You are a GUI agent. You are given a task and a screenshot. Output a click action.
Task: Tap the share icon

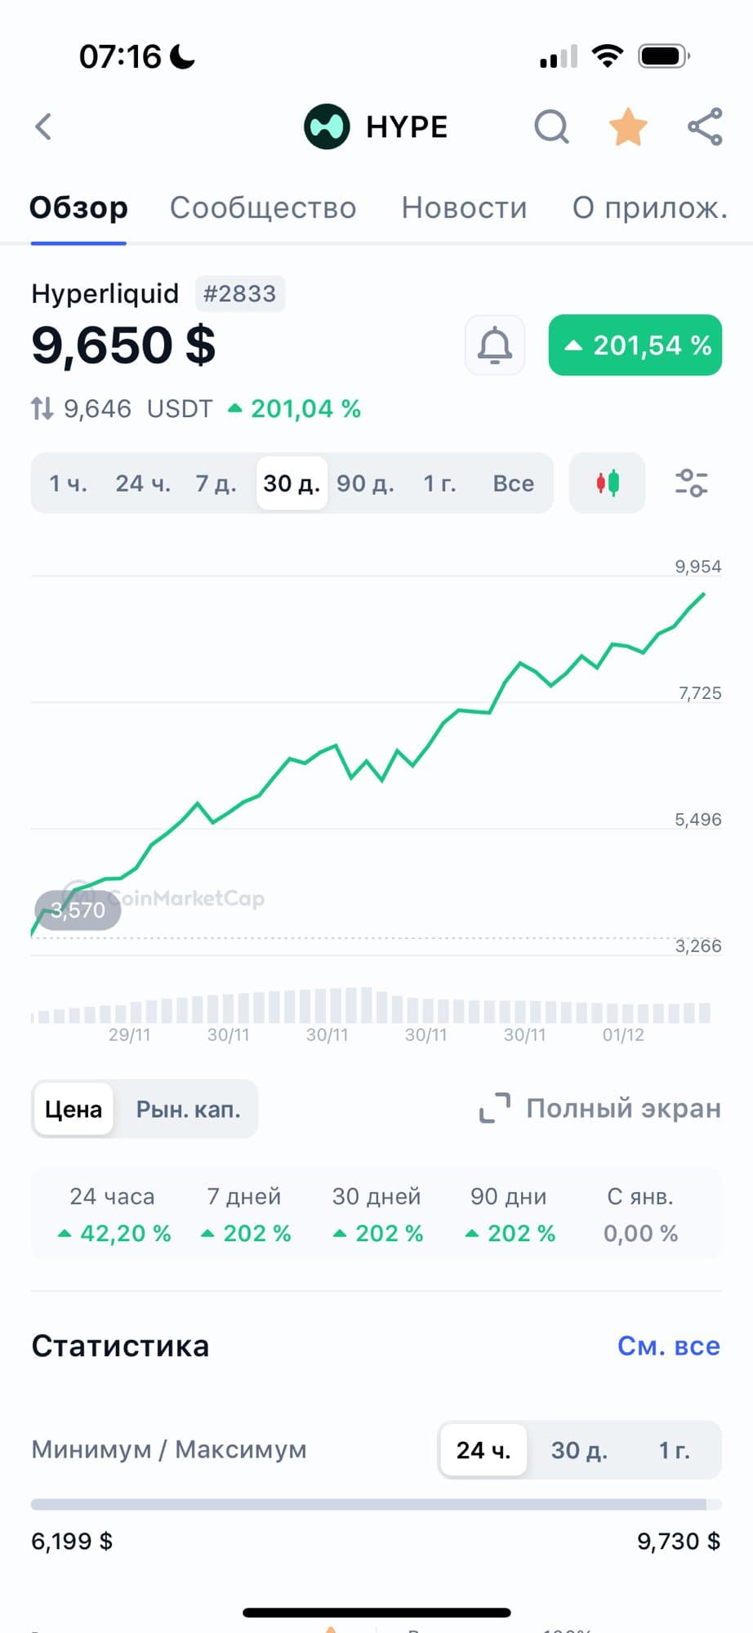coord(705,127)
